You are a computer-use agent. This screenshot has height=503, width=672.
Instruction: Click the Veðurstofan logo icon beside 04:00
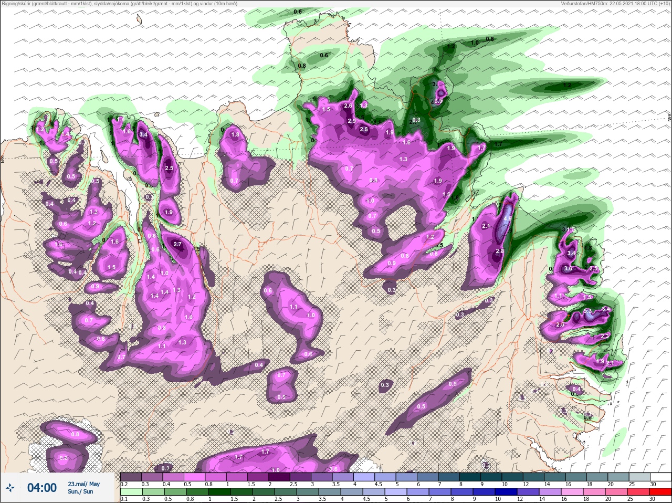click(9, 488)
